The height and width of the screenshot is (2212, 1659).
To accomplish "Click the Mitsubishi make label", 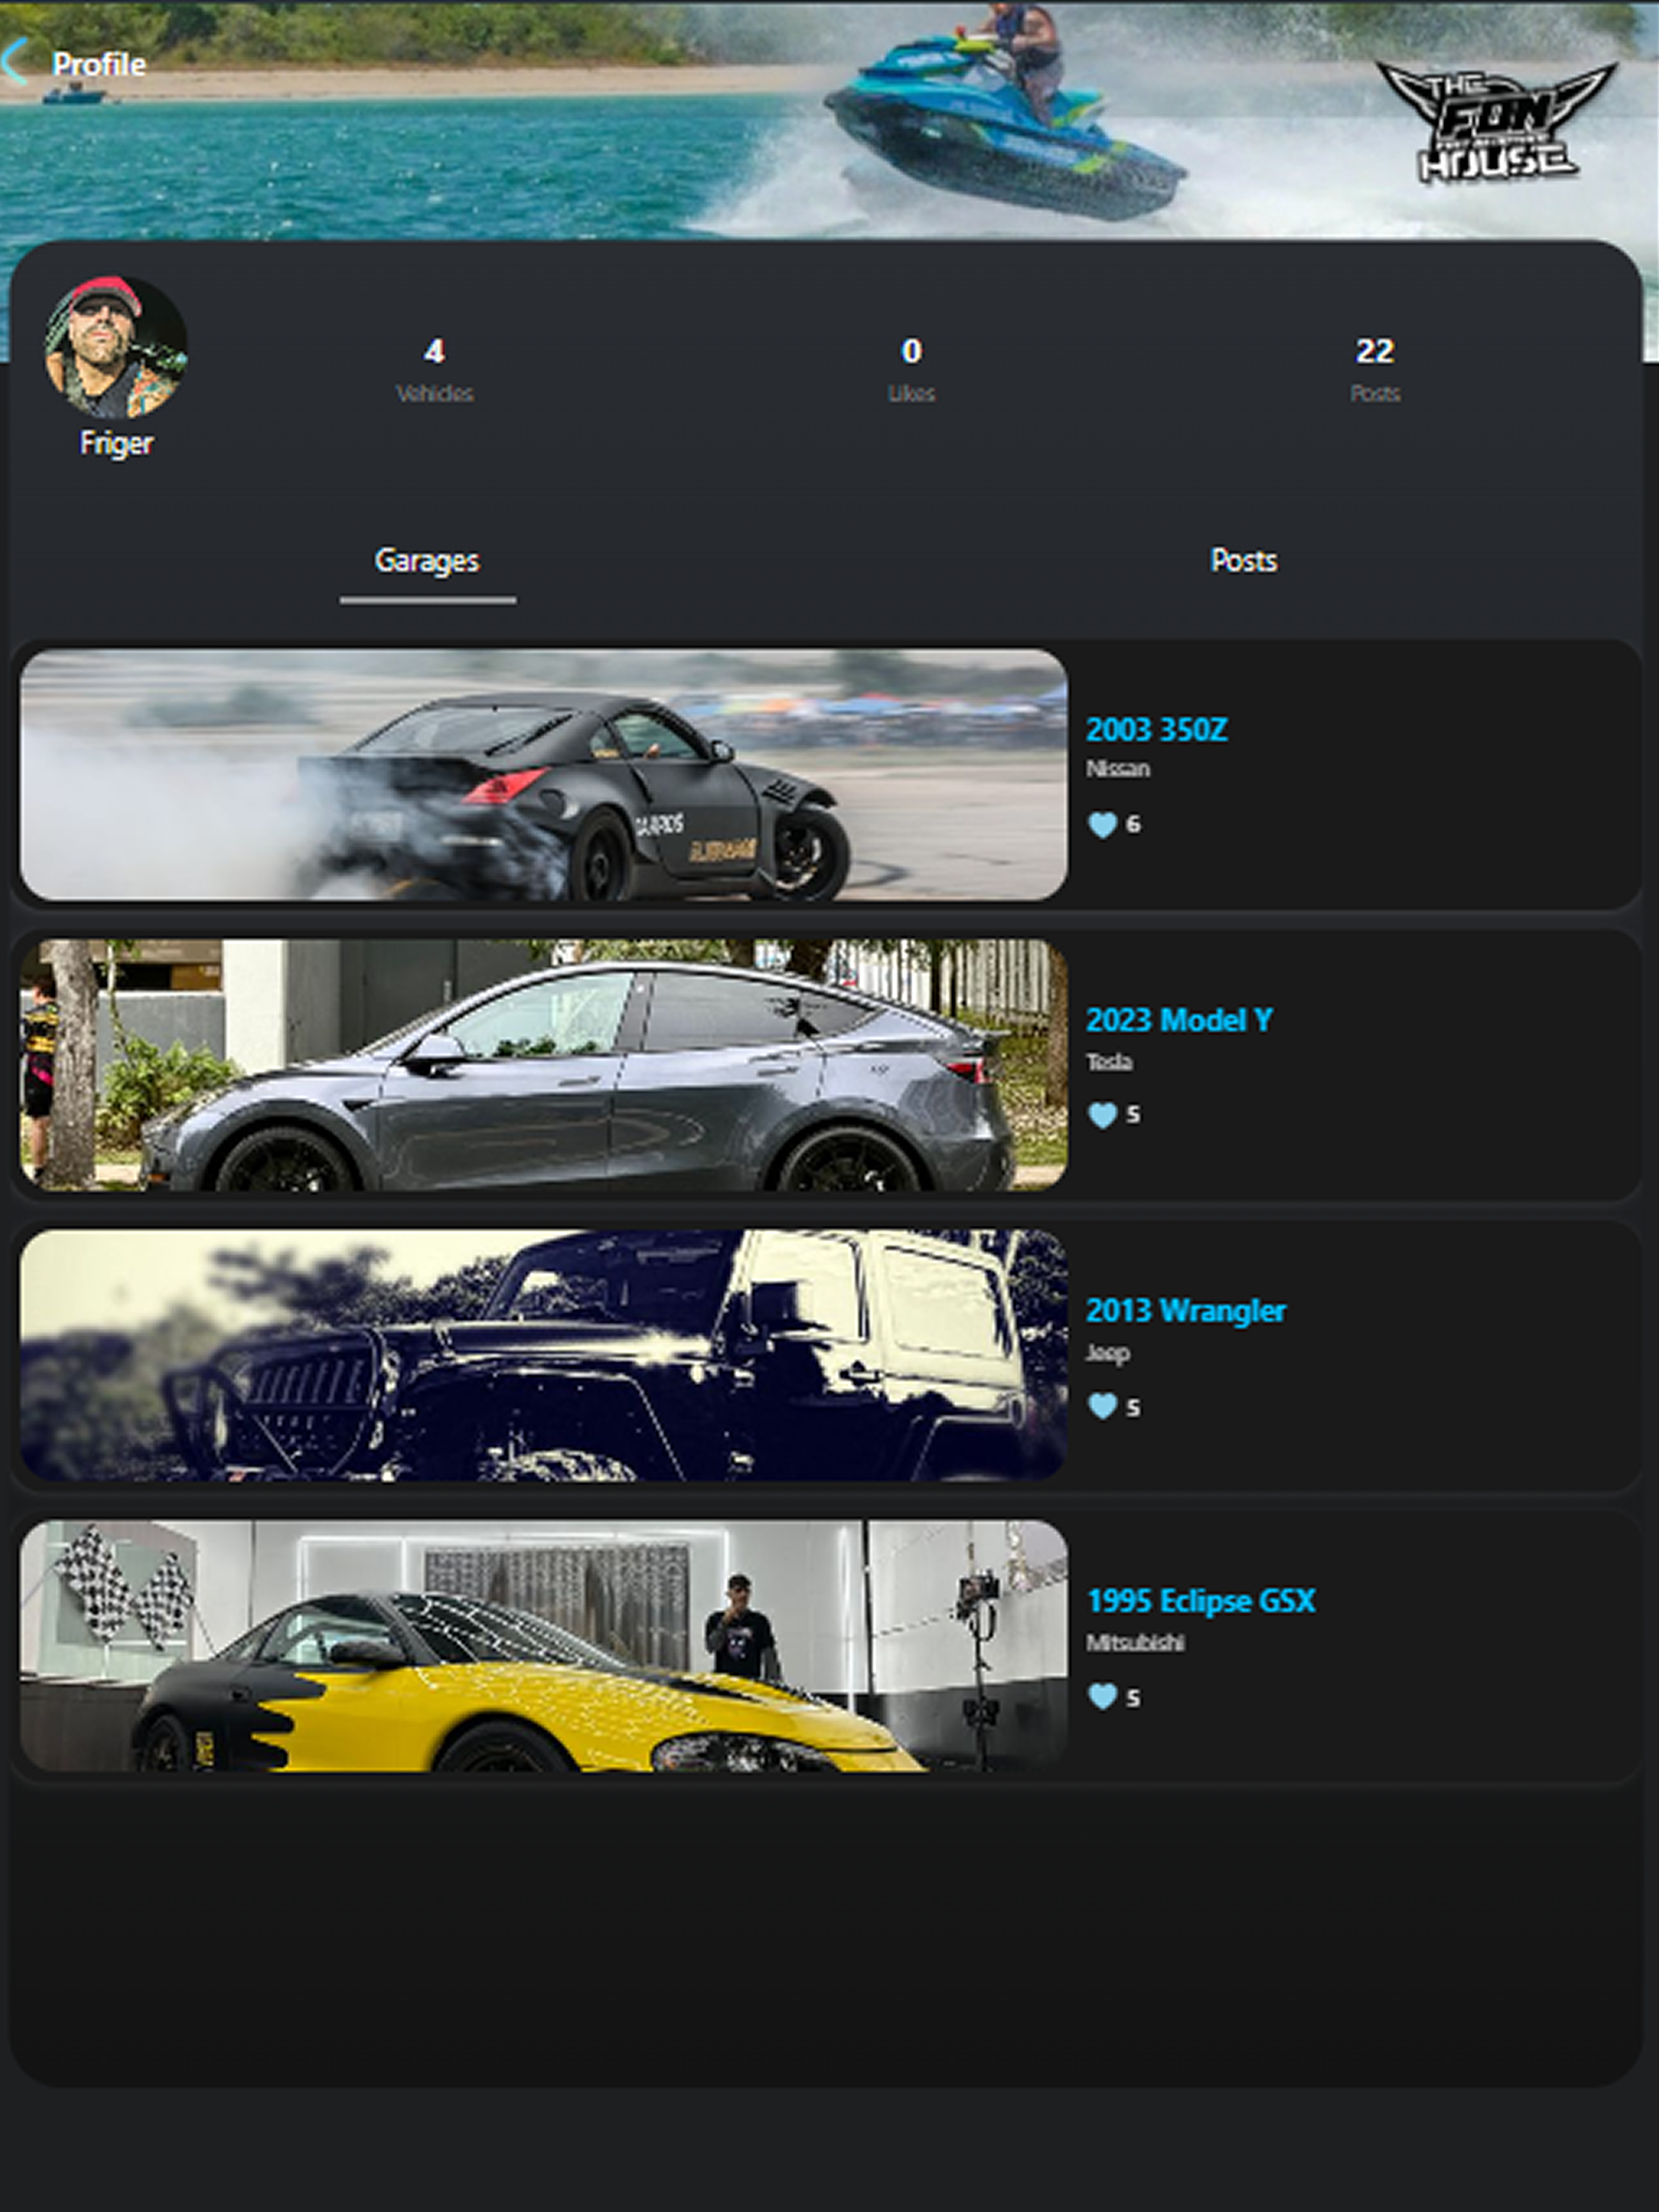I will (1135, 1642).
